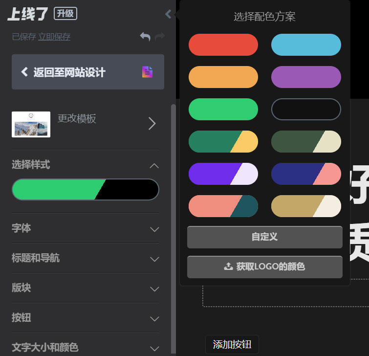The image size is (369, 356).
Task: Click 获取LOGO的颜色 button
Action: 265,267
